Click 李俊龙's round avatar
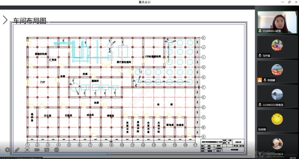 coord(277,94)
